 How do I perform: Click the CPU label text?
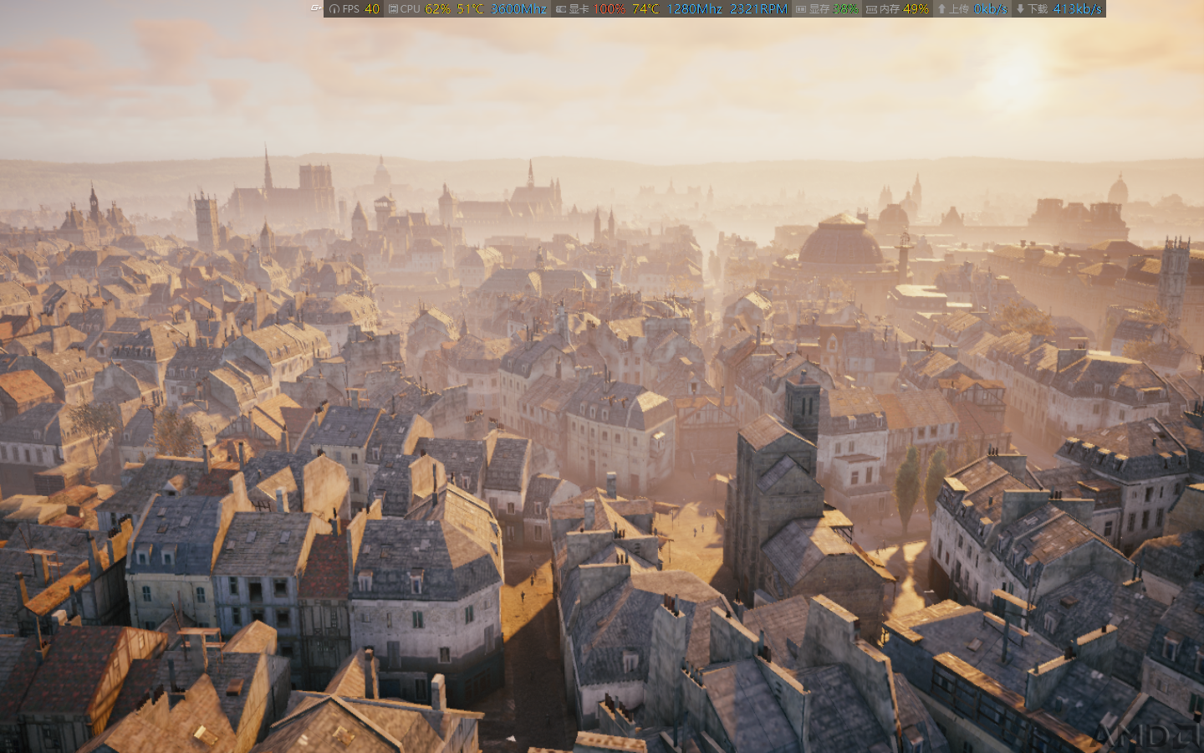click(x=411, y=9)
